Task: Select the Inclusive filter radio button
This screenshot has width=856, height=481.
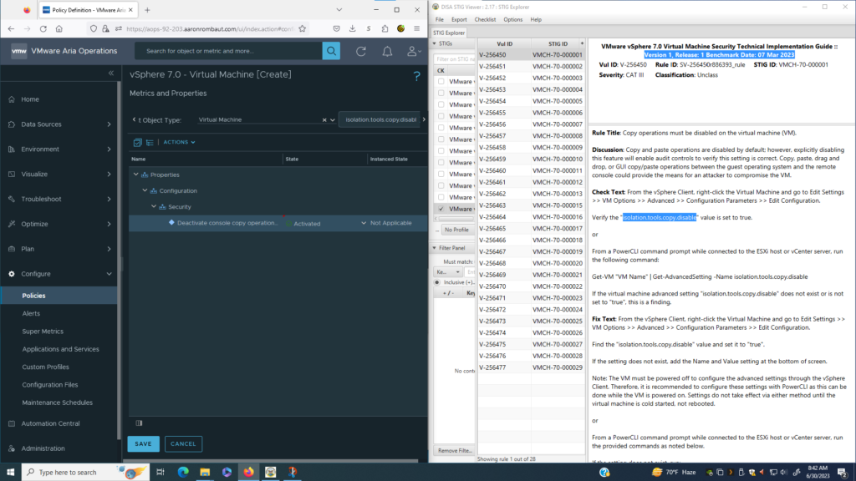Action: pyautogui.click(x=436, y=282)
